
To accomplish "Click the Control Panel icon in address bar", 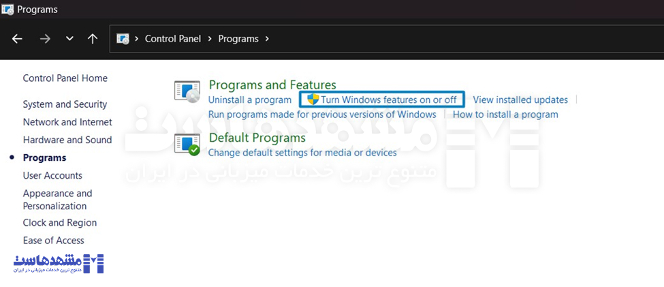I will click(123, 39).
